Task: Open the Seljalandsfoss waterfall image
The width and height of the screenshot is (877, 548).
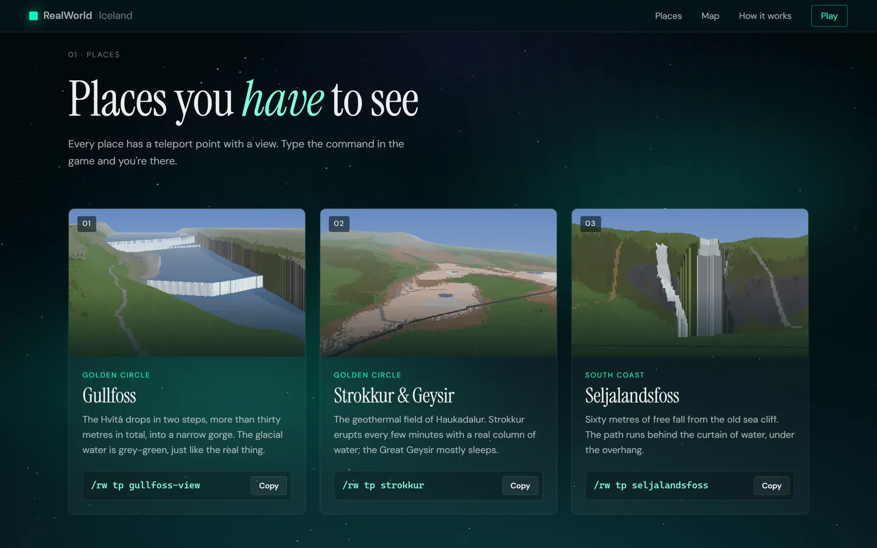Action: click(690, 283)
